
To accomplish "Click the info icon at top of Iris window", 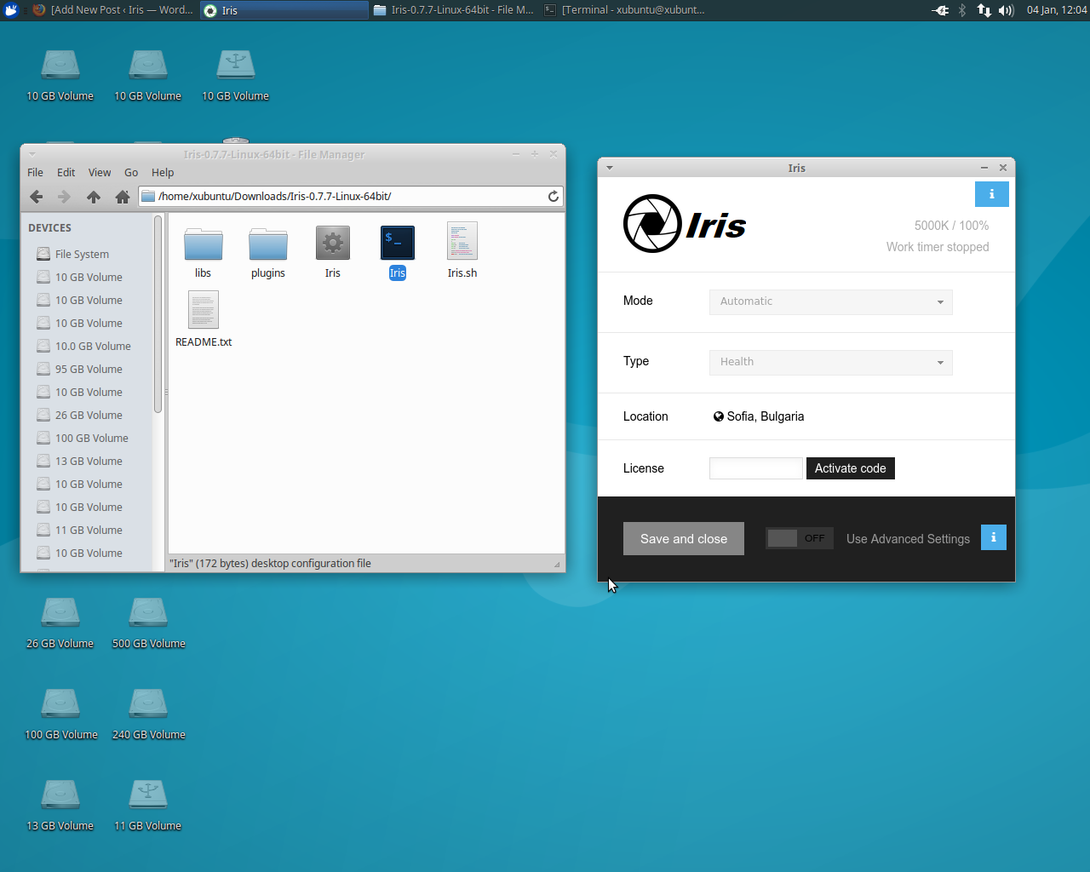I will tap(991, 194).
